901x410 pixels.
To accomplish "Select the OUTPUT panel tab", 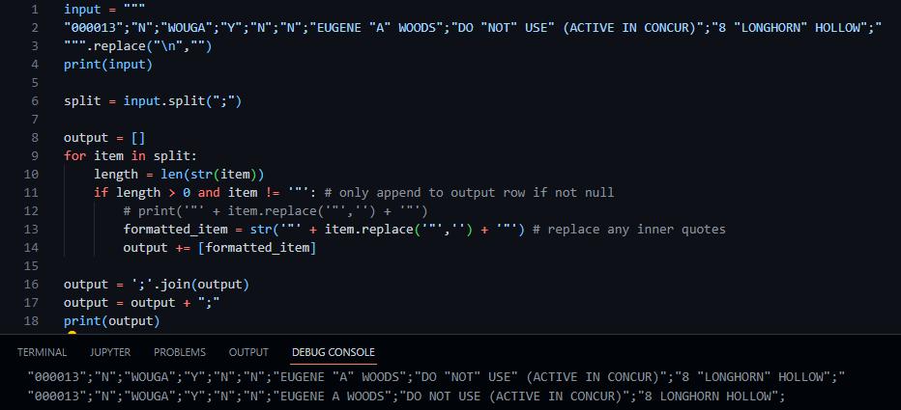I will 248,352.
